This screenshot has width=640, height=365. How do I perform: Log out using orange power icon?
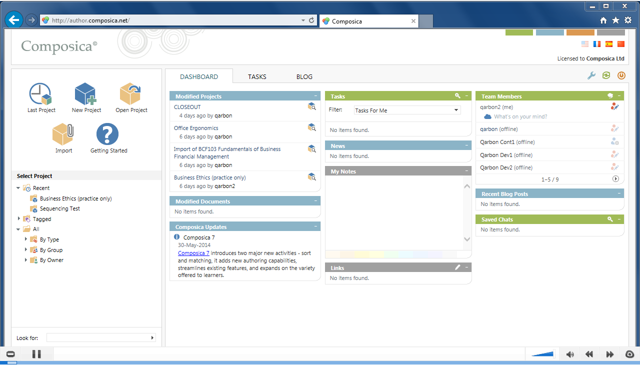pos(621,75)
